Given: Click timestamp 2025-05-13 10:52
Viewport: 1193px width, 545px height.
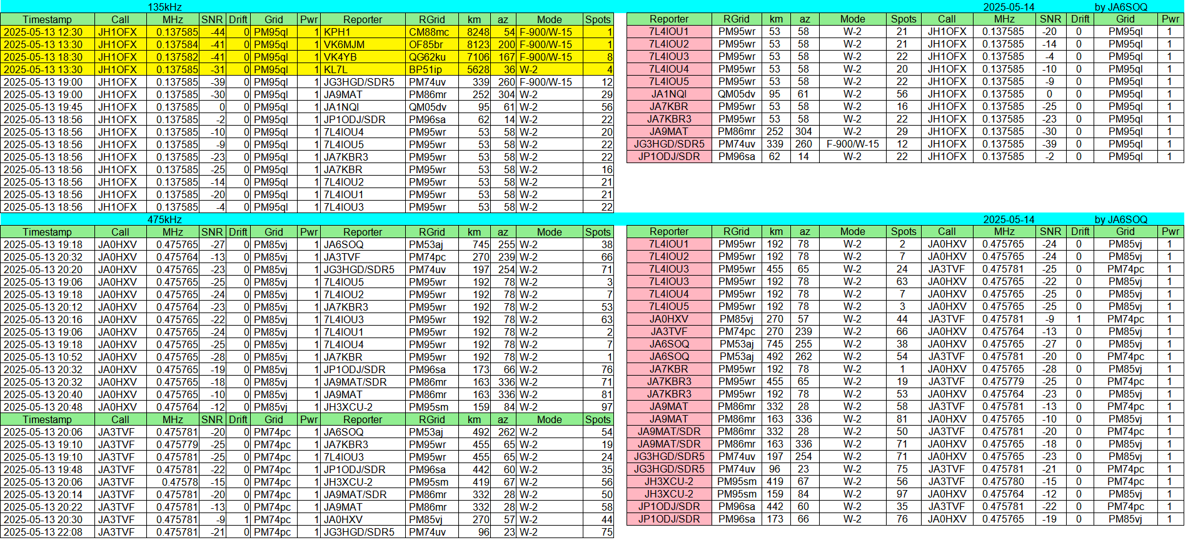Looking at the screenshot, I should tap(48, 357).
